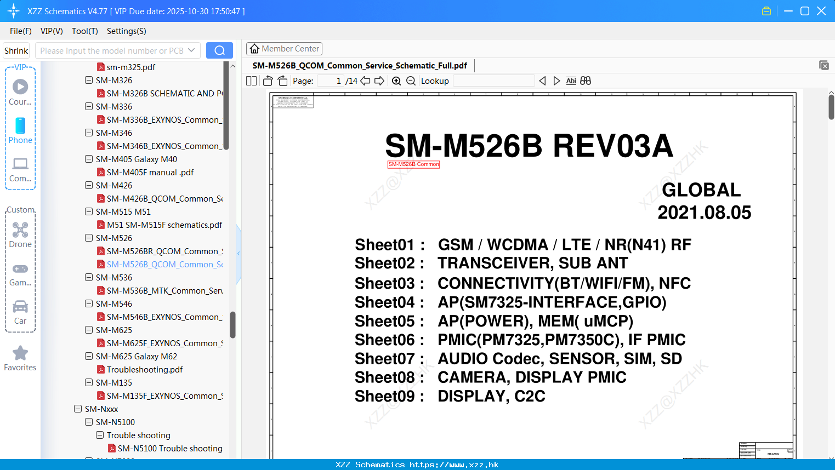Open the Tool(T) menu
This screenshot has height=470, width=835.
(85, 31)
